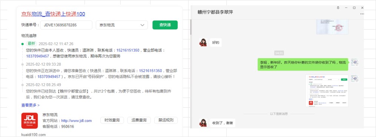Click courier phone 15216151350 in 09:33:28 entry

[150, 71]
